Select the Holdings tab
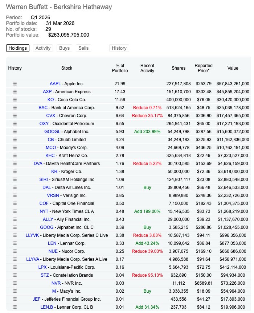 [x=17, y=48]
